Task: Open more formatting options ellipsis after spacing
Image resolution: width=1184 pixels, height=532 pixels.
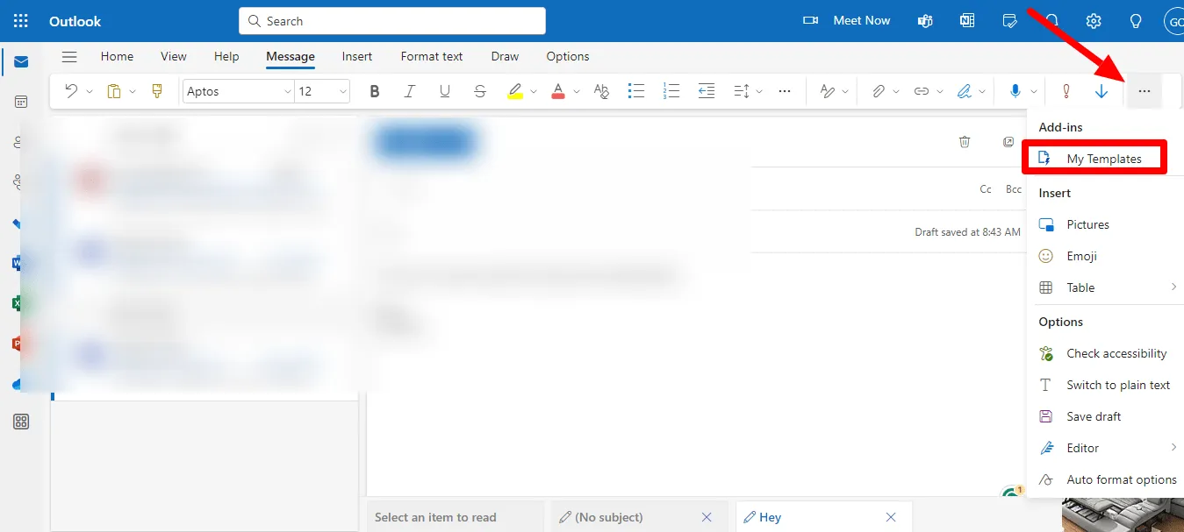Action: pyautogui.click(x=785, y=91)
